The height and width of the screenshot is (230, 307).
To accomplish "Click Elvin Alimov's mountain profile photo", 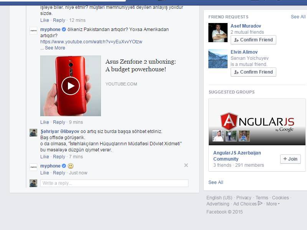I will click(218, 59).
